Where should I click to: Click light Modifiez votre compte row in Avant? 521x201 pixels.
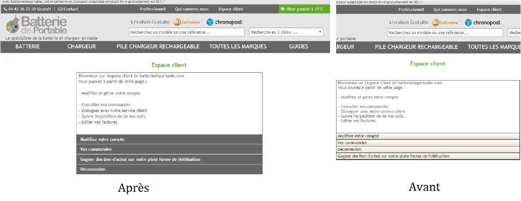point(428,136)
